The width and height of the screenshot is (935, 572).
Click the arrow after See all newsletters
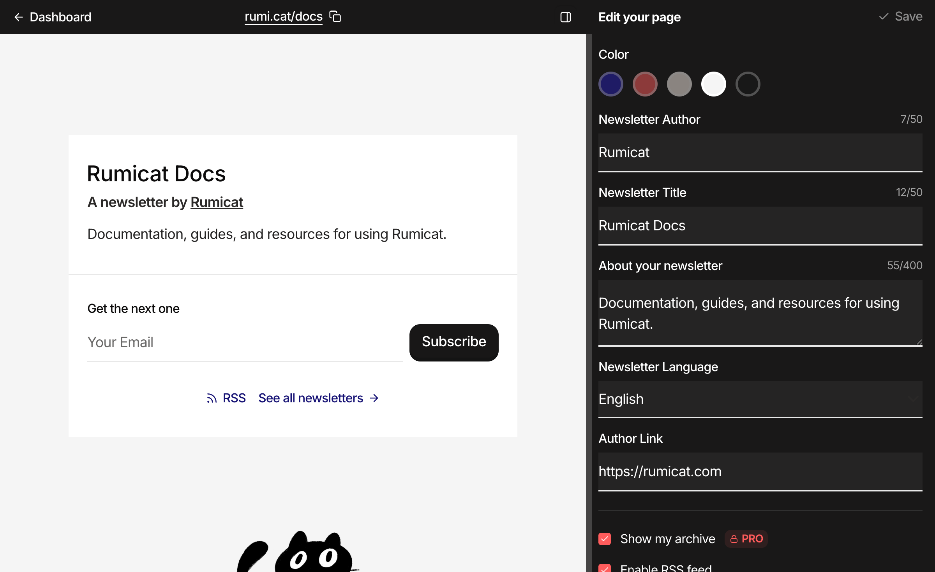click(374, 398)
